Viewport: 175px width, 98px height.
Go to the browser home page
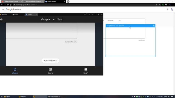pos(11,5)
